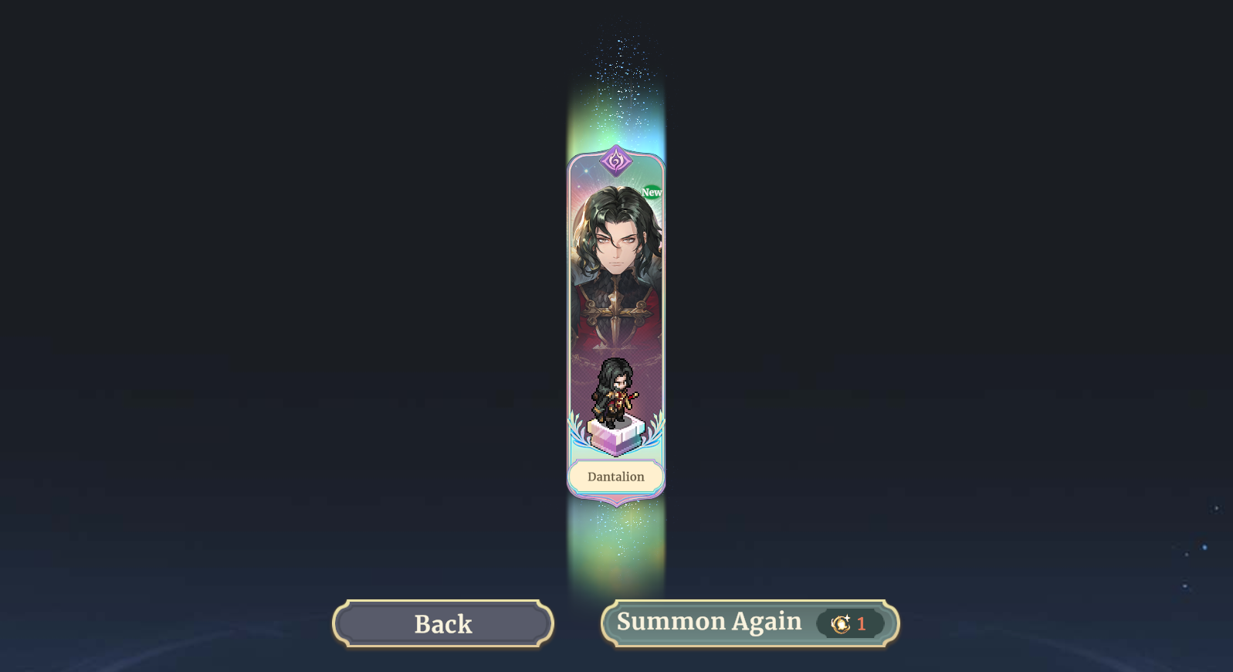Click the pointed ornament at the card's bottom

tap(616, 501)
